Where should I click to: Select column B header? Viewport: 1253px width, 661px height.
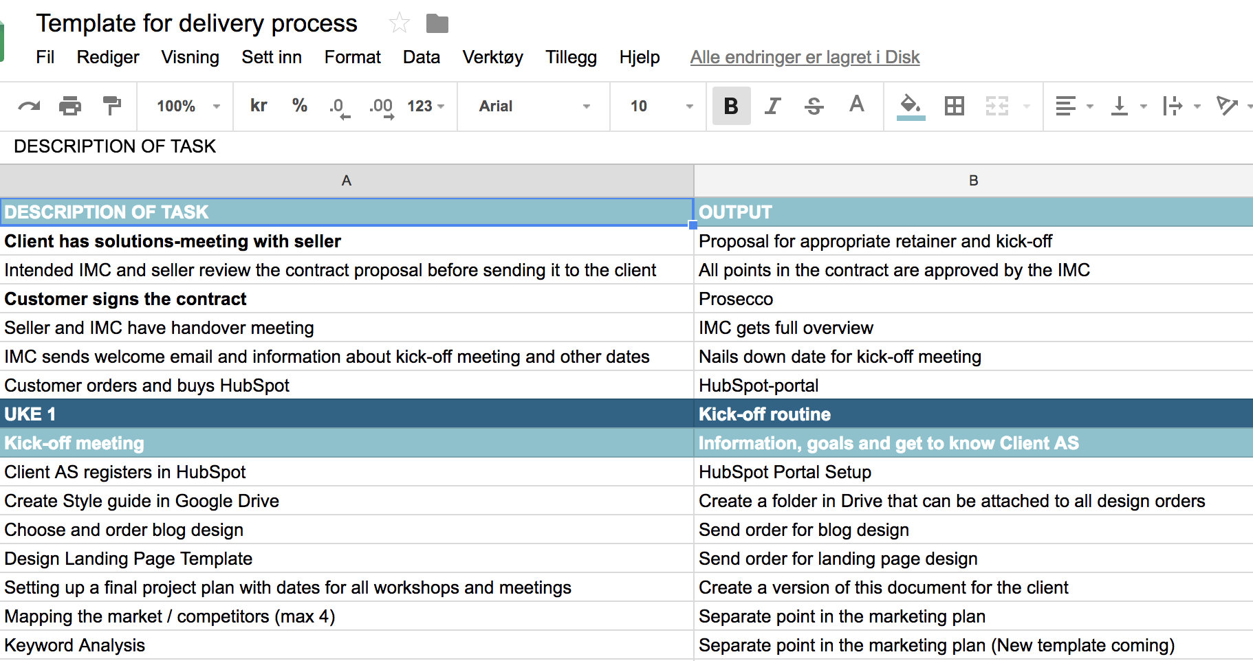(x=973, y=181)
